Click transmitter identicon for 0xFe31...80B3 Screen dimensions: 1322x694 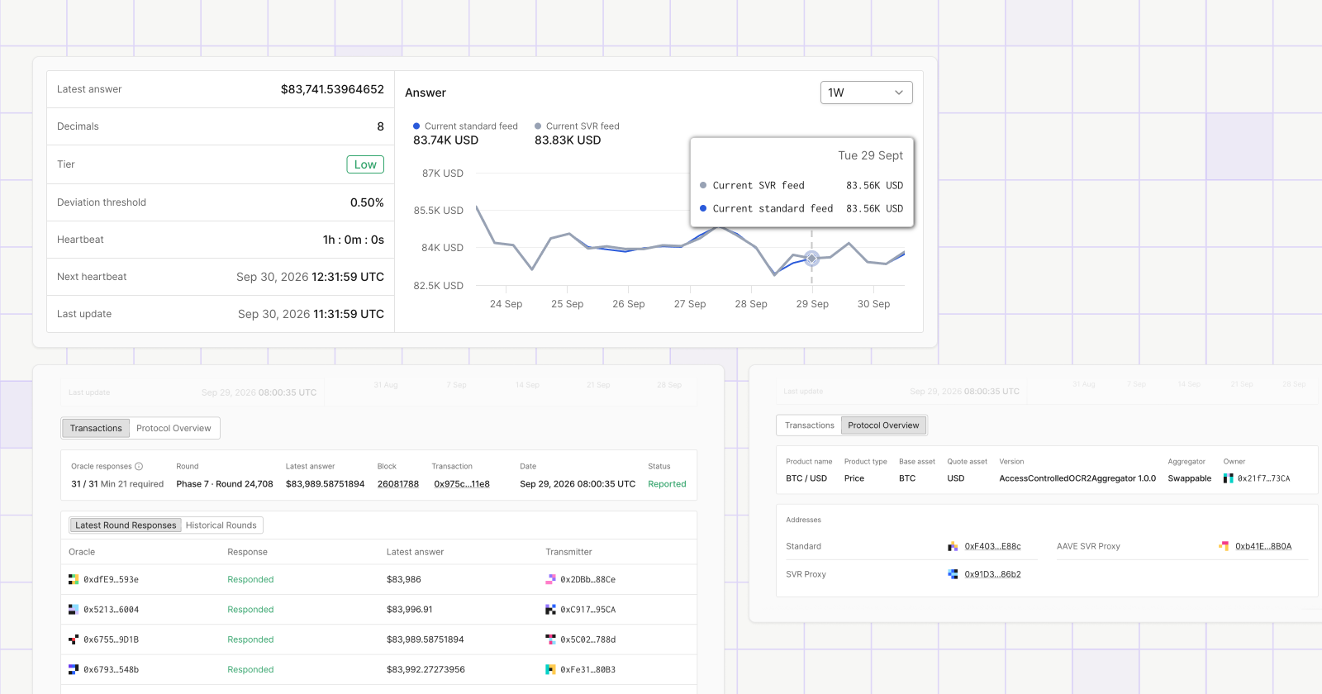coord(550,669)
